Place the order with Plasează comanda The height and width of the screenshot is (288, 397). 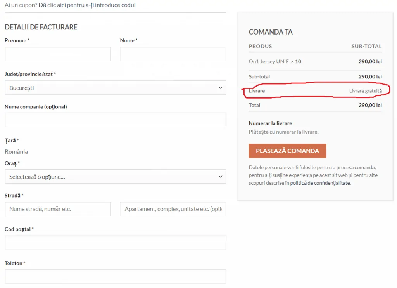click(287, 151)
